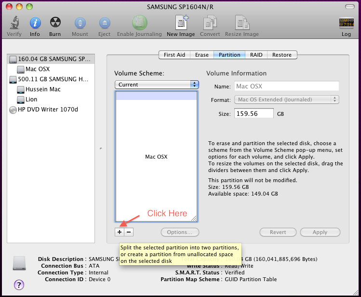
Task: Click the large disk icon beside Disk Description
Action: [19, 263]
